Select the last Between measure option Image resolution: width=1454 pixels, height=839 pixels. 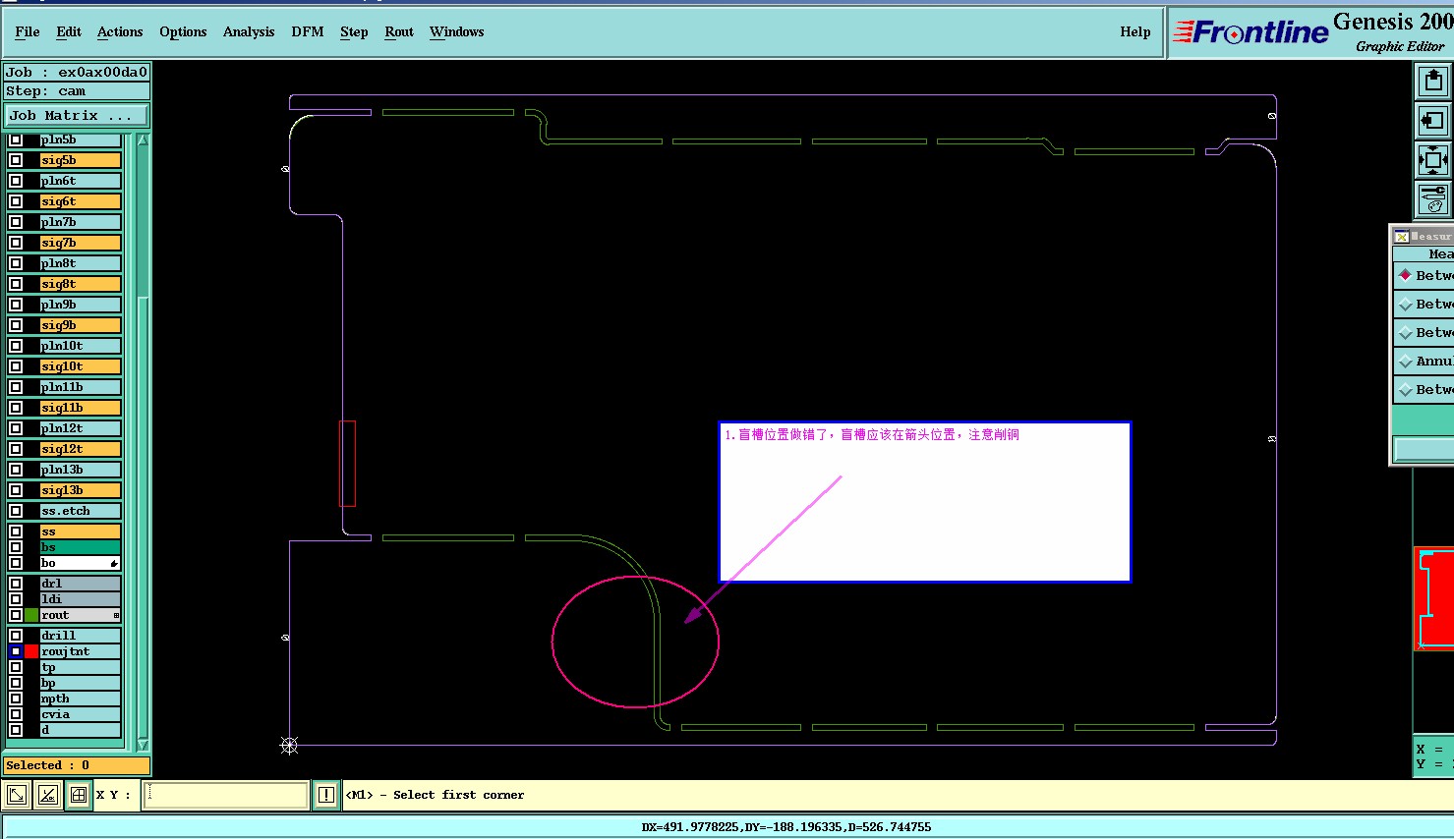point(1406,389)
